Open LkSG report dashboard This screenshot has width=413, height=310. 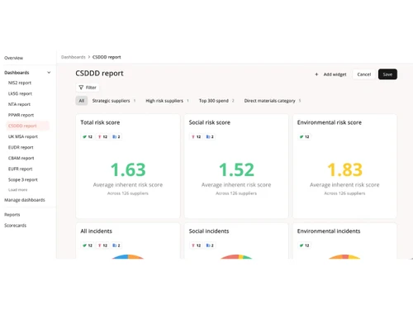coord(20,93)
